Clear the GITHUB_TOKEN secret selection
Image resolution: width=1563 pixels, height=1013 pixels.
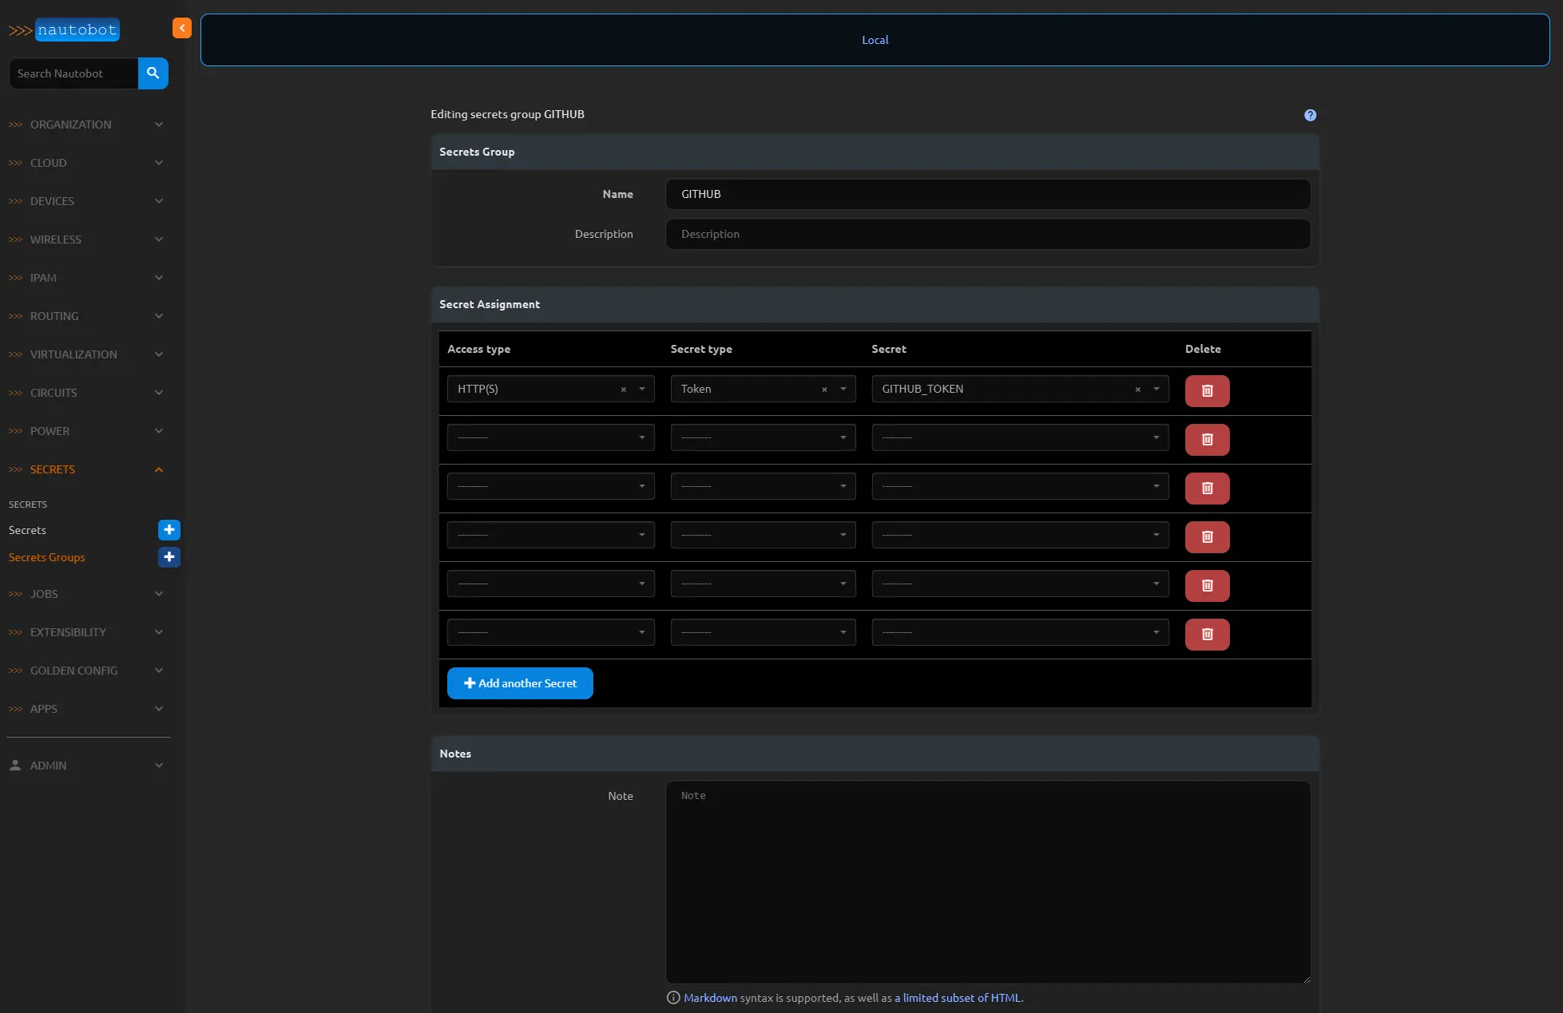1138,390
